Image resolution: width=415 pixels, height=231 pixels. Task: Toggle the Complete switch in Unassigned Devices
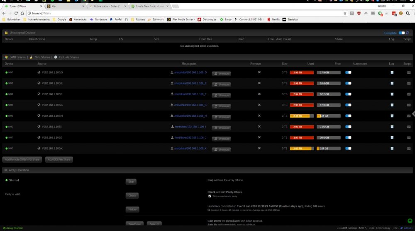click(402, 33)
